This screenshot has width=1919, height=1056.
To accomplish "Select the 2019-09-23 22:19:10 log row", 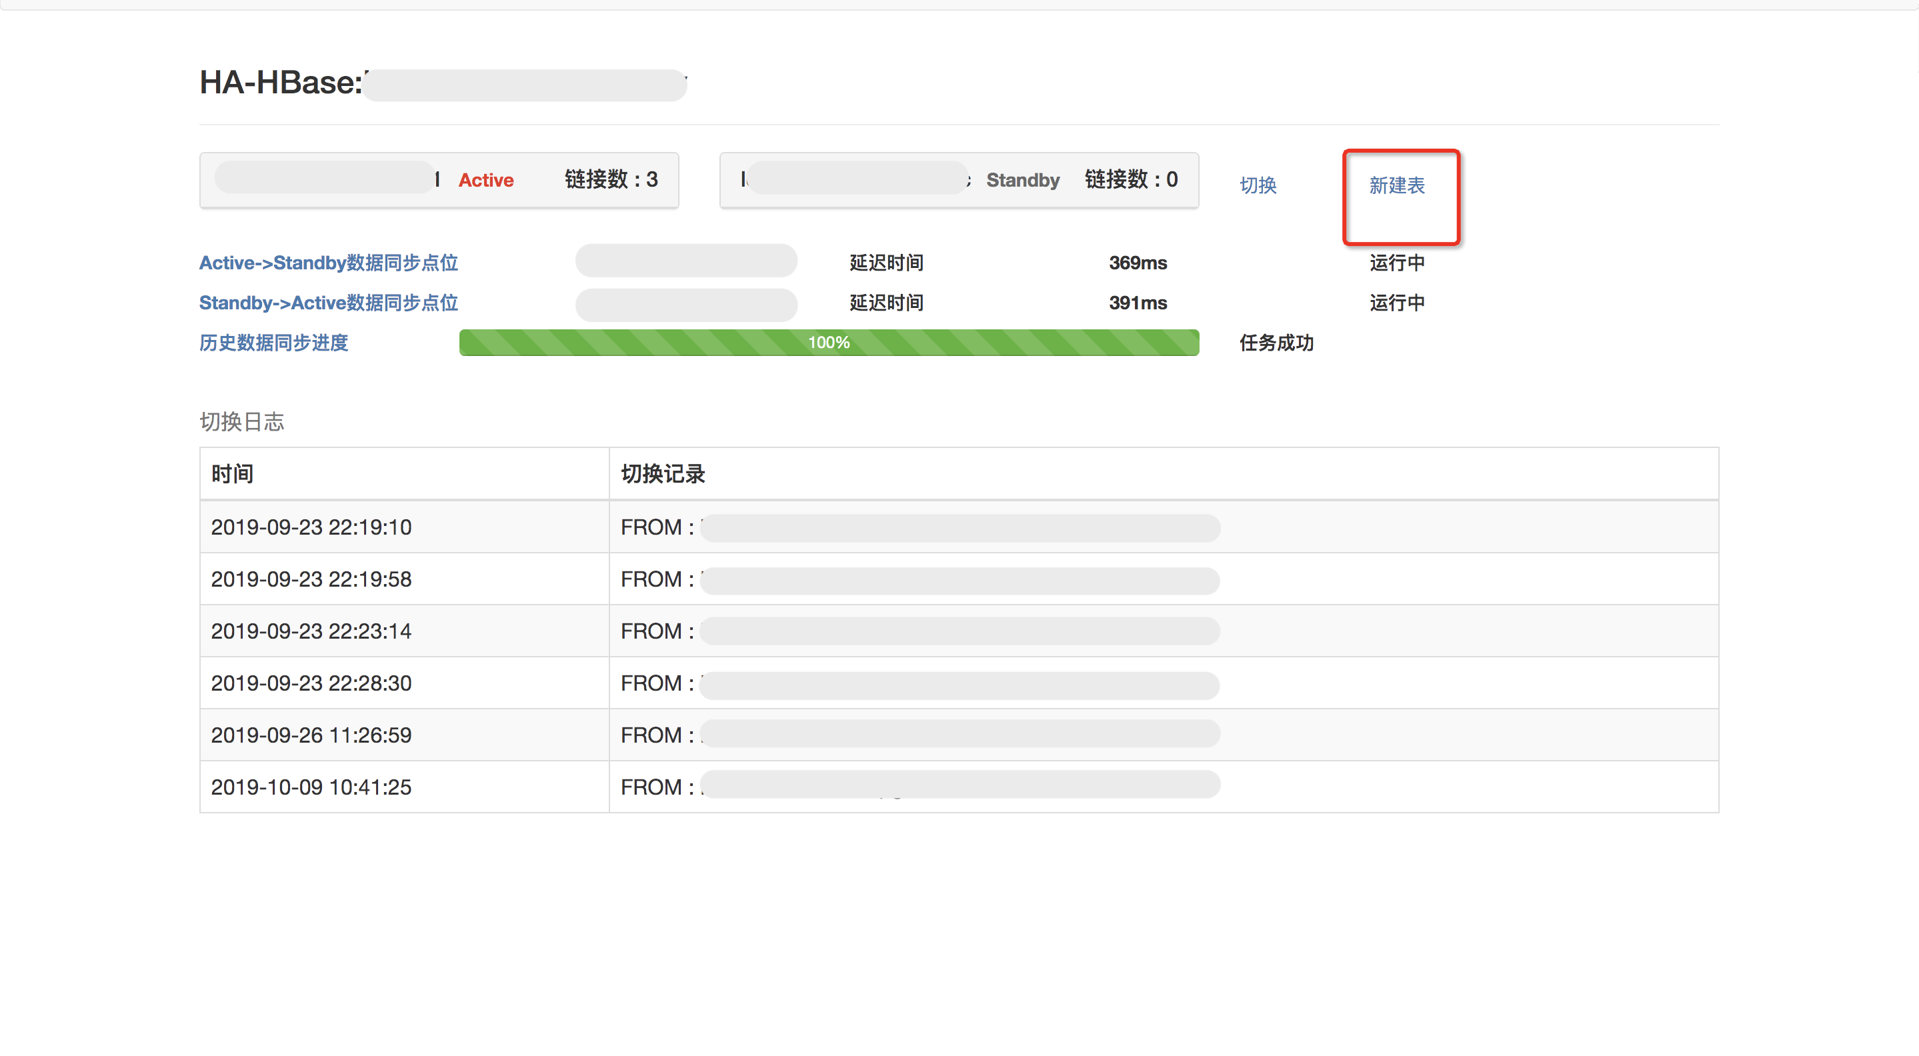I will click(959, 527).
